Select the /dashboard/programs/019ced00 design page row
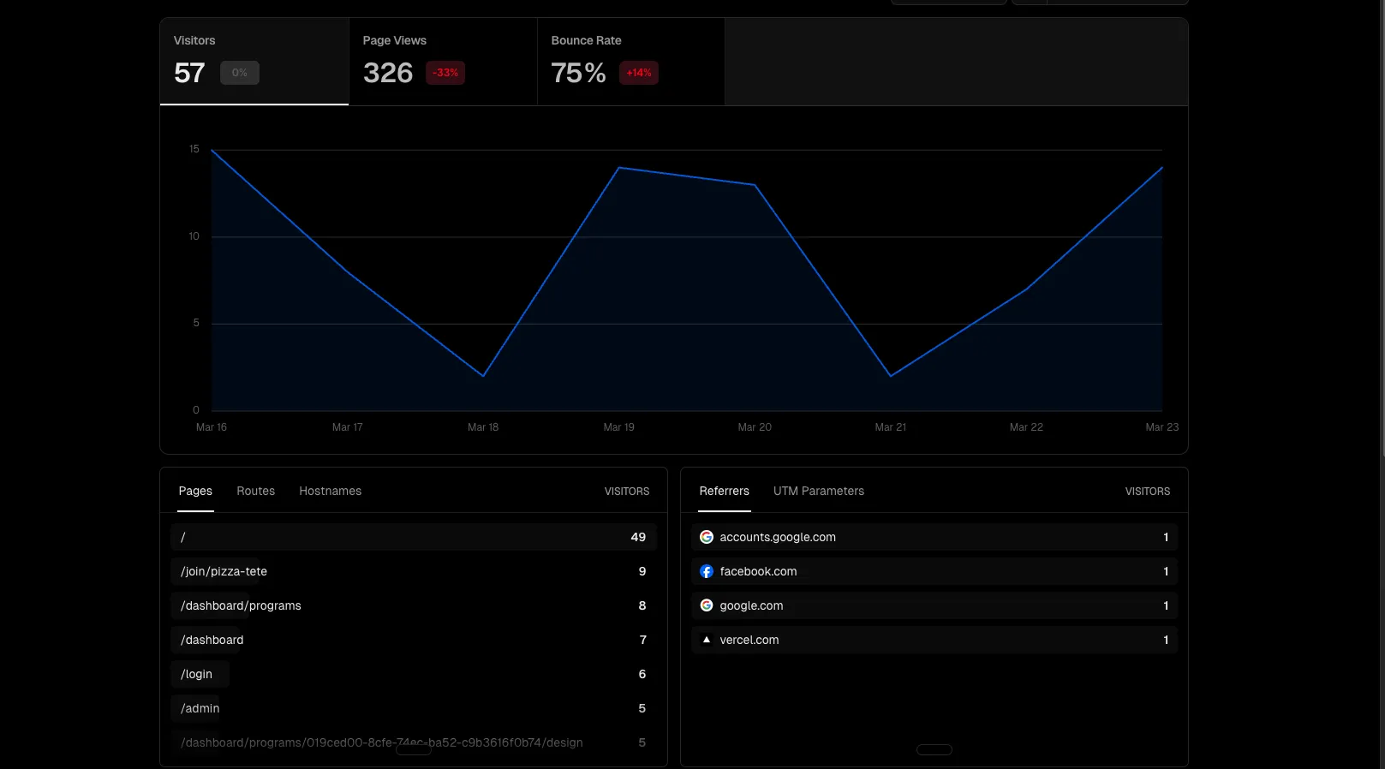The image size is (1385, 769). tap(414, 742)
